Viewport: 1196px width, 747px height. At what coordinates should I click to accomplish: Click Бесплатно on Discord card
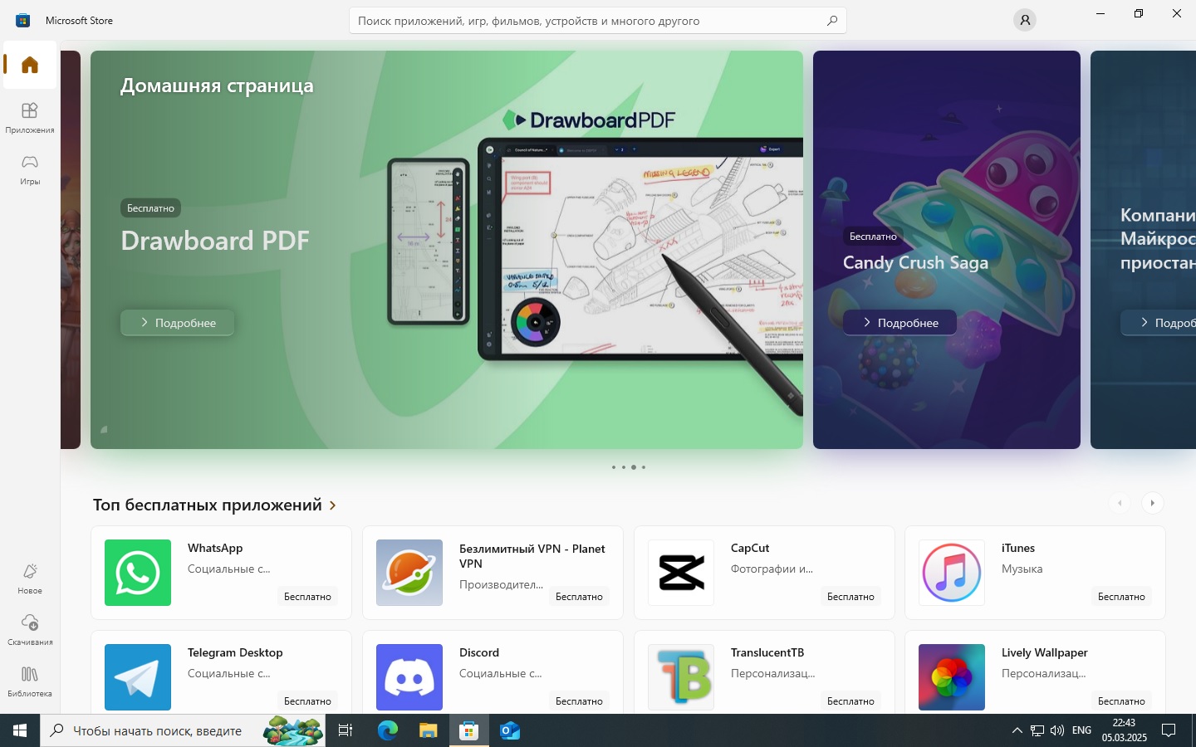tap(579, 701)
